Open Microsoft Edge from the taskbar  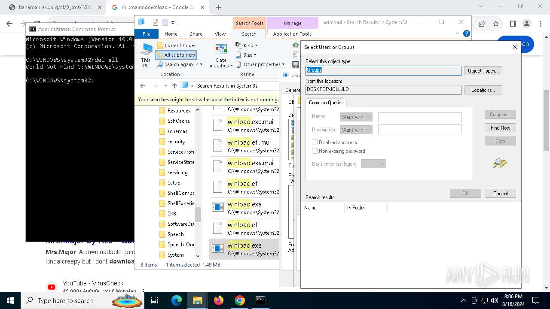coord(177,300)
